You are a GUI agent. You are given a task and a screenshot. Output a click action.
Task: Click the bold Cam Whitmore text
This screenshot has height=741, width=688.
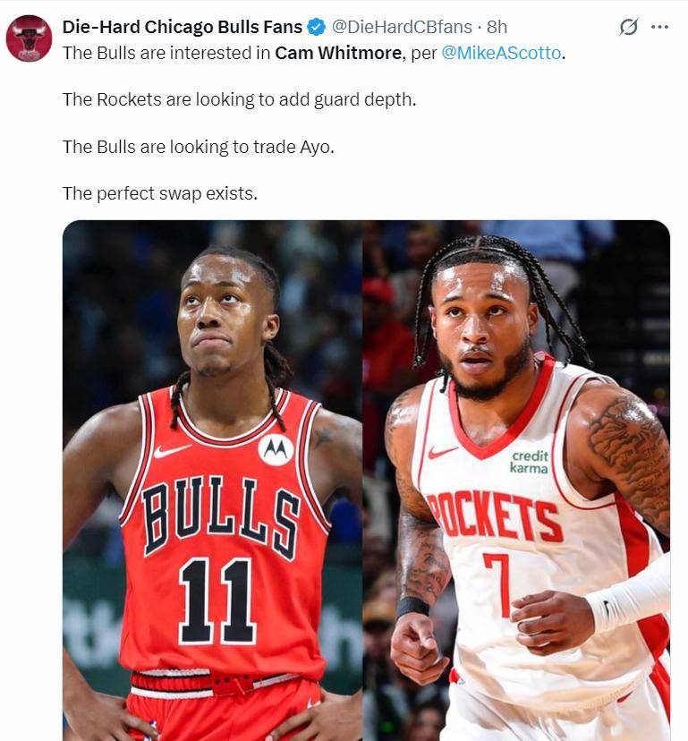338,53
